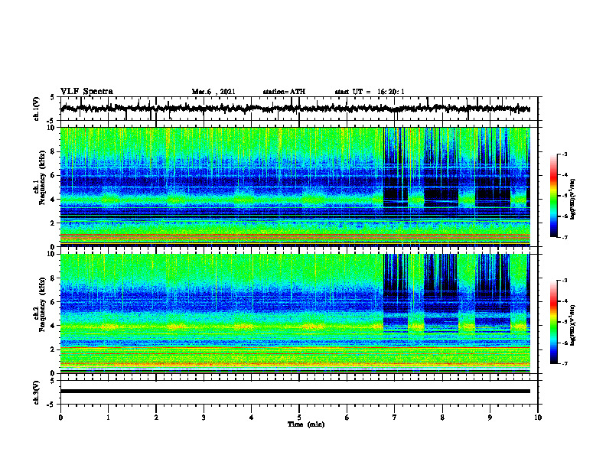The height and width of the screenshot is (468, 606).
Task: Click the ch.2 spectrogram plot area
Action: [295, 314]
